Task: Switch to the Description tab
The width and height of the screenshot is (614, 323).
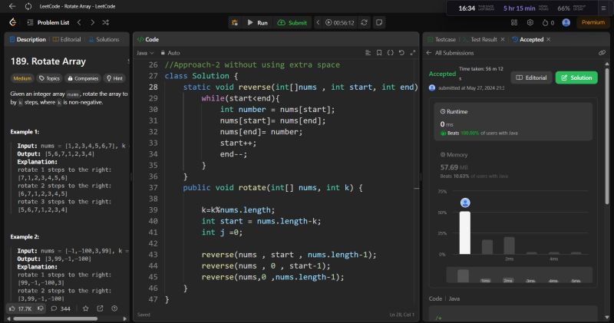Action: (x=28, y=39)
